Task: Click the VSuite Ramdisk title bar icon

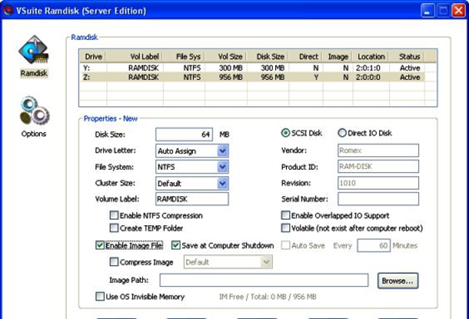Action: pos(8,10)
